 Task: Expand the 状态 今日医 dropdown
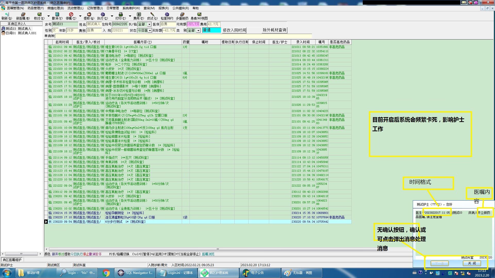(150, 30)
